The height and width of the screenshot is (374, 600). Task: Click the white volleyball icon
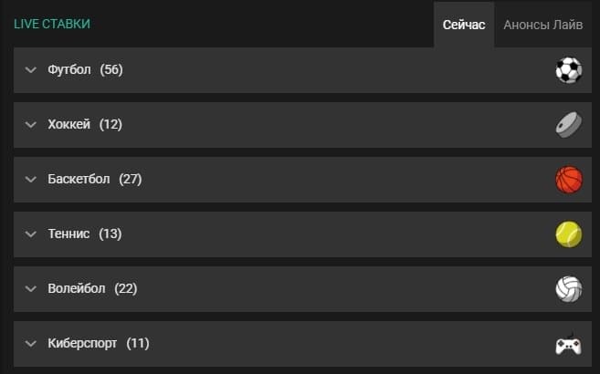[569, 289]
